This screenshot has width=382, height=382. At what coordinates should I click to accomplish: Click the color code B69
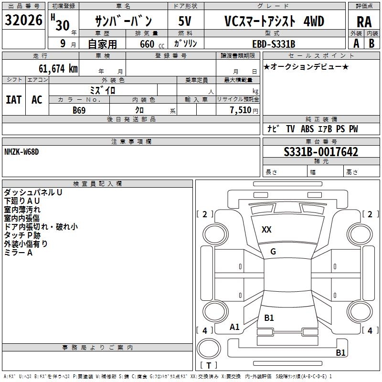pyautogui.click(x=79, y=110)
